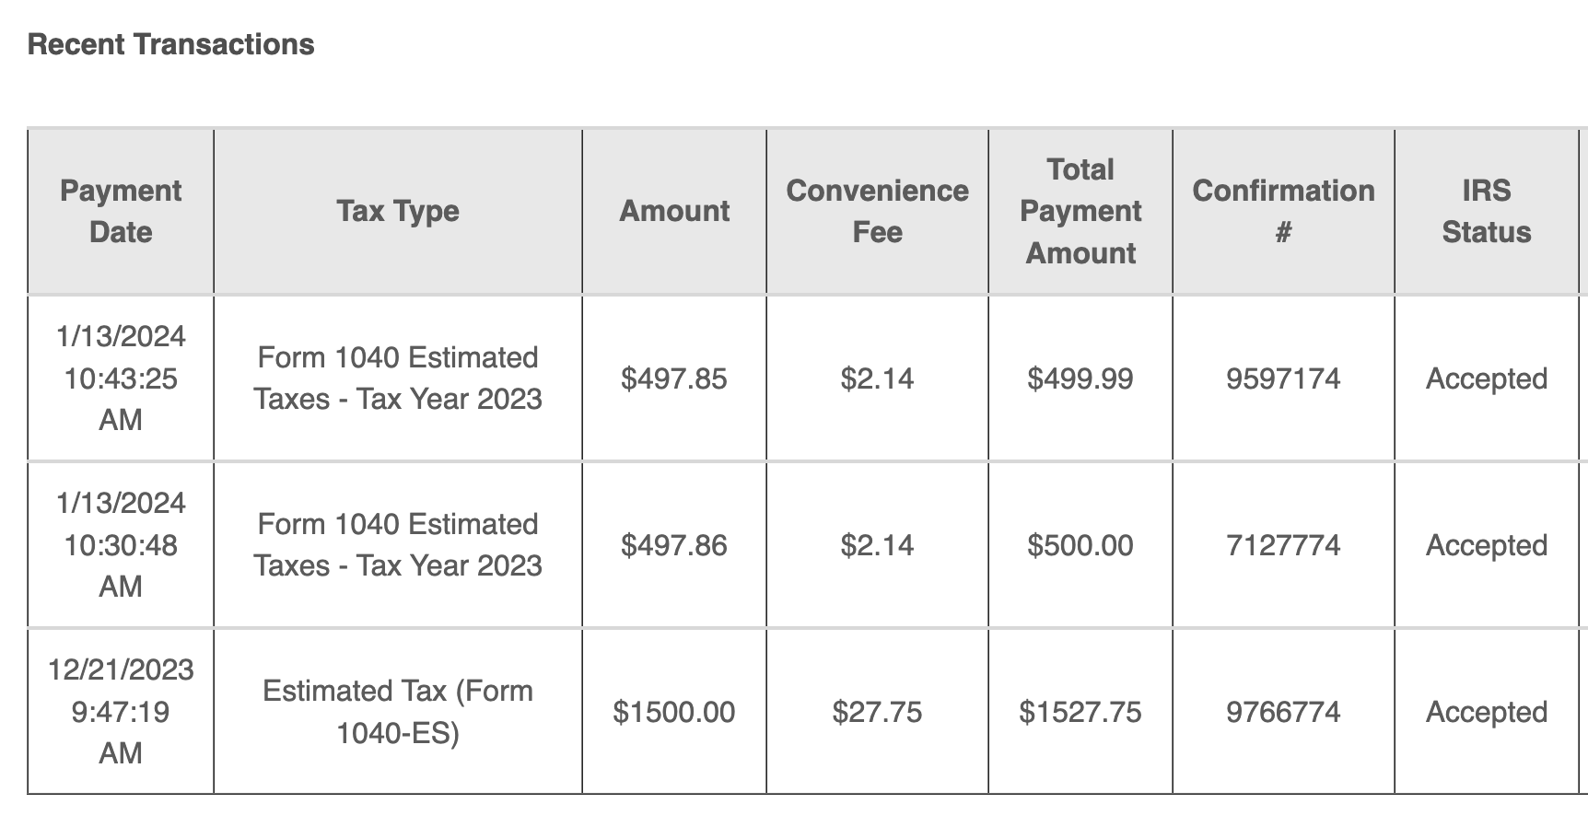
Task: Select the $497.86 amount cell
Action: coord(674,545)
